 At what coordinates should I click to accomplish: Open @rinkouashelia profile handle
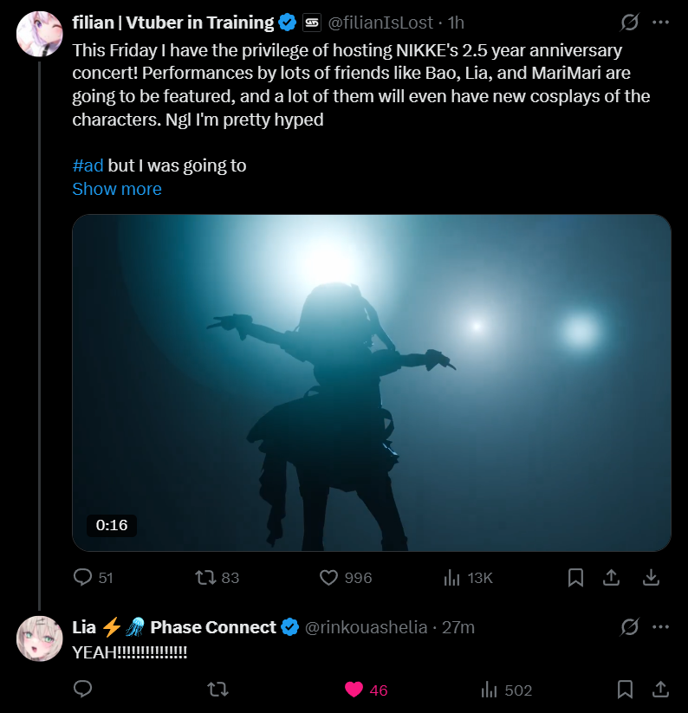[366, 627]
